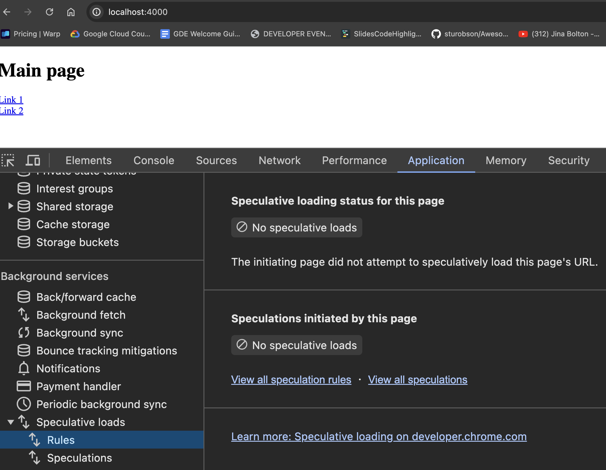Switch to the Console tab

click(x=154, y=161)
